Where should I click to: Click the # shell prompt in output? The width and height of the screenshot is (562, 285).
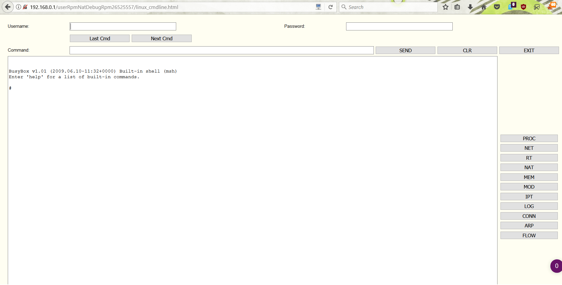coord(10,88)
